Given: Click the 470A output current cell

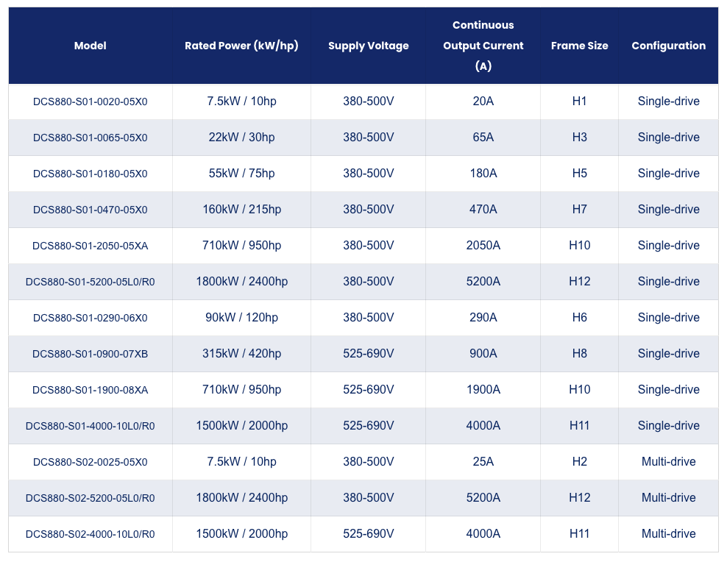Looking at the screenshot, I should [x=483, y=210].
